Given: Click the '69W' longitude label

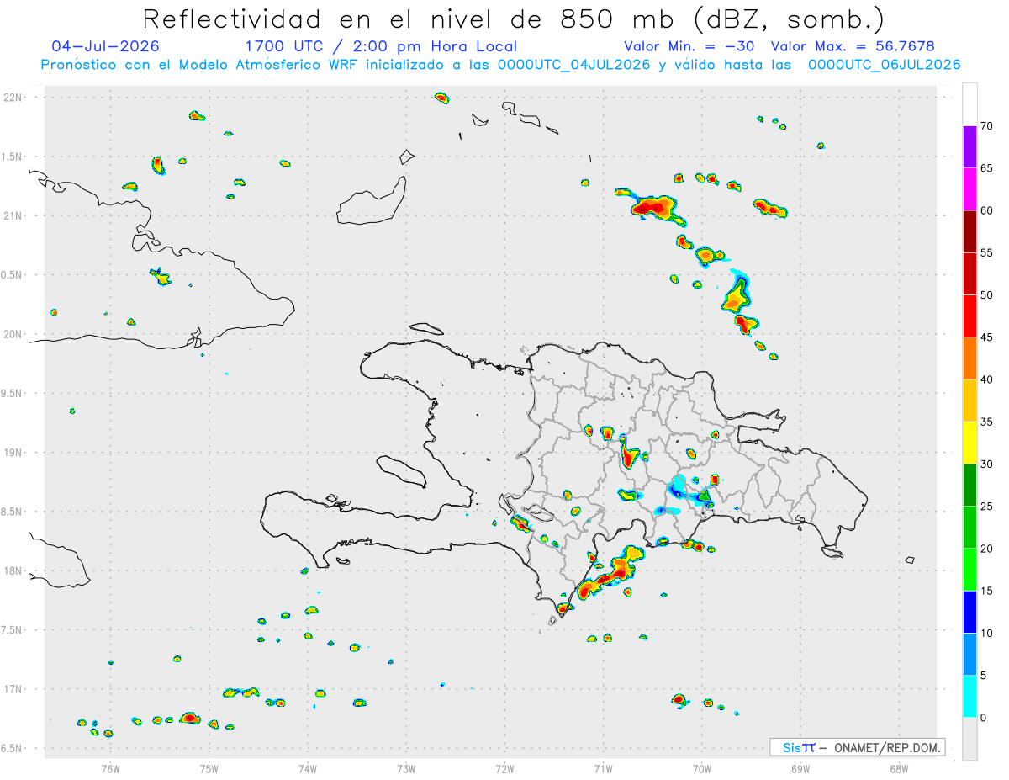Looking at the screenshot, I should [800, 768].
